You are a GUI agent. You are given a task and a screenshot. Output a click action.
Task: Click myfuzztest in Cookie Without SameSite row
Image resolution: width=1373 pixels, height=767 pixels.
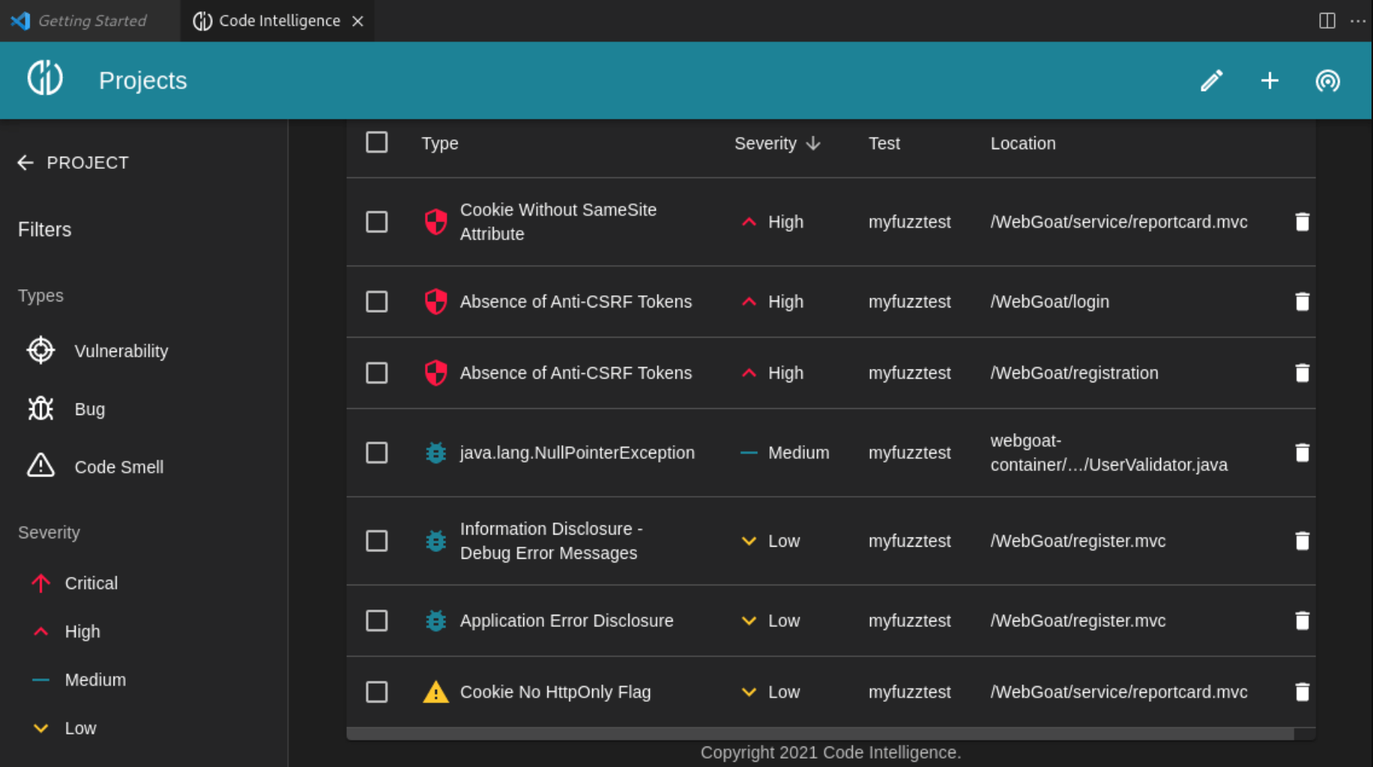910,222
